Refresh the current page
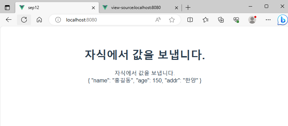Screen dimensions: 288x126 click(x=24, y=20)
